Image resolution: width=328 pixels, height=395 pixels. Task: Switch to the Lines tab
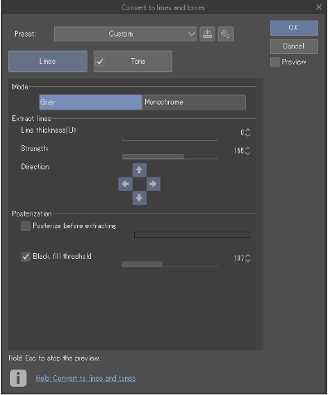[x=48, y=61]
